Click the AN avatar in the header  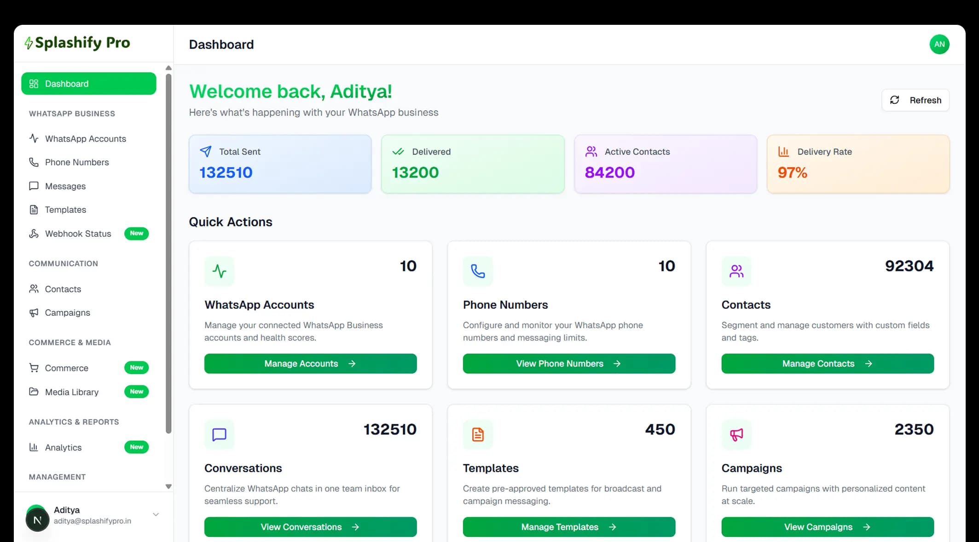click(x=939, y=45)
